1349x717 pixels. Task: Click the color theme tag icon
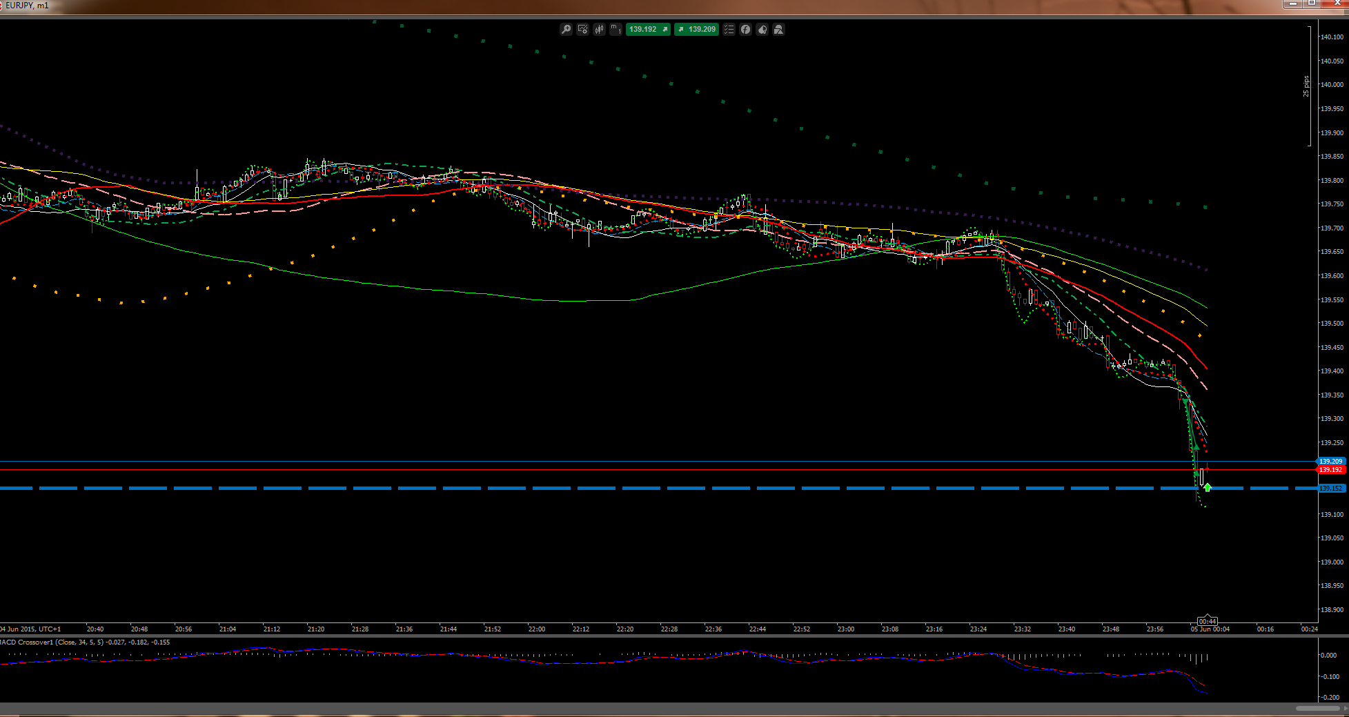tap(762, 30)
